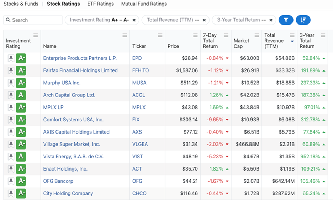333x204 pixels.
Task: Open Name column menu
Action: pos(125,35)
